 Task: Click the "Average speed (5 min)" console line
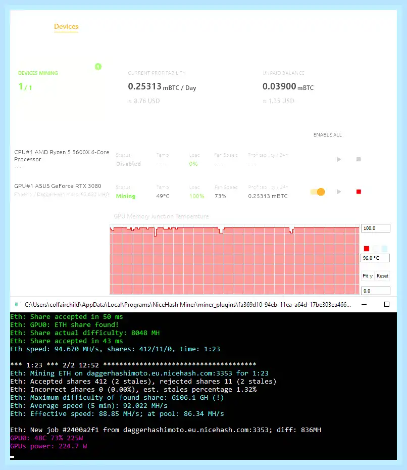(x=89, y=406)
